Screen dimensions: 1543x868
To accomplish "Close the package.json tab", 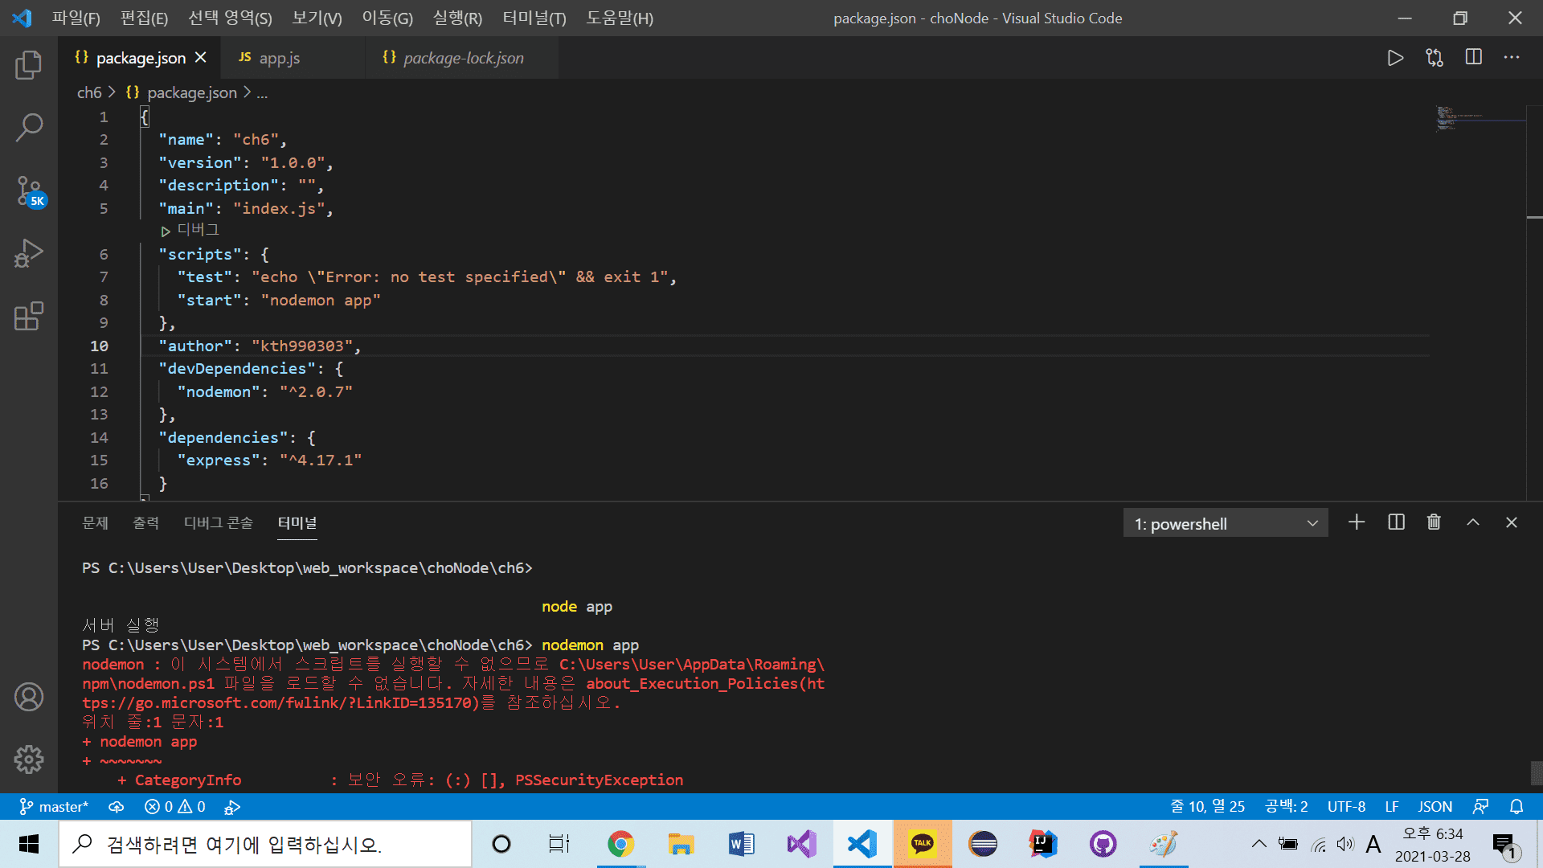I will tap(201, 58).
